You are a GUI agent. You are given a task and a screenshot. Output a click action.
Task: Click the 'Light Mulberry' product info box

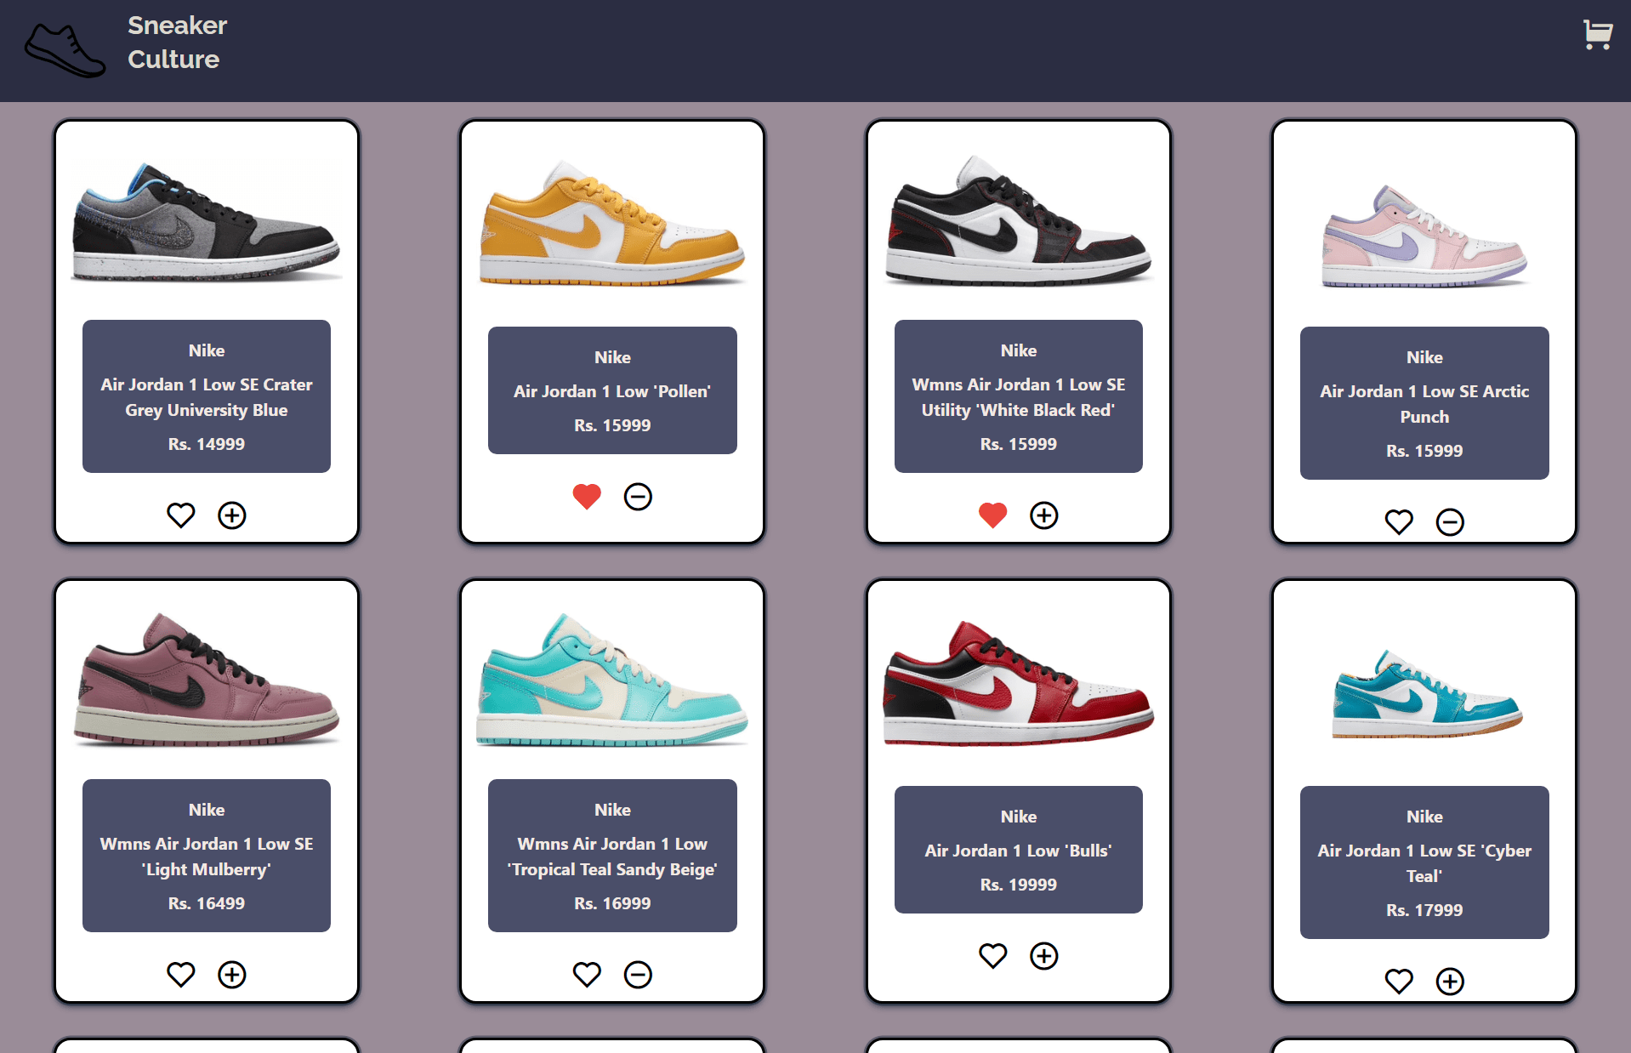point(207,856)
